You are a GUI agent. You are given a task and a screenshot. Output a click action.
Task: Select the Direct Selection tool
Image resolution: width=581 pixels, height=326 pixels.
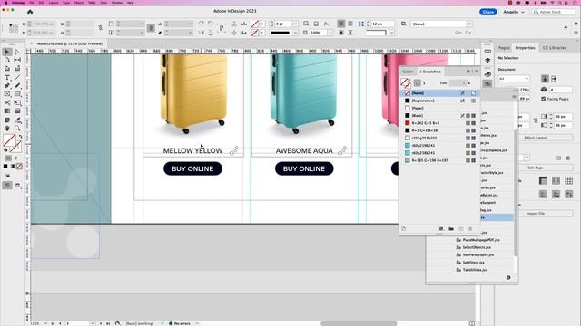click(x=17, y=53)
